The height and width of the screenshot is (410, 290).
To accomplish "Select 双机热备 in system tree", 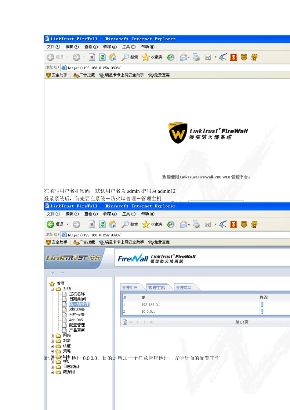I will (x=77, y=309).
